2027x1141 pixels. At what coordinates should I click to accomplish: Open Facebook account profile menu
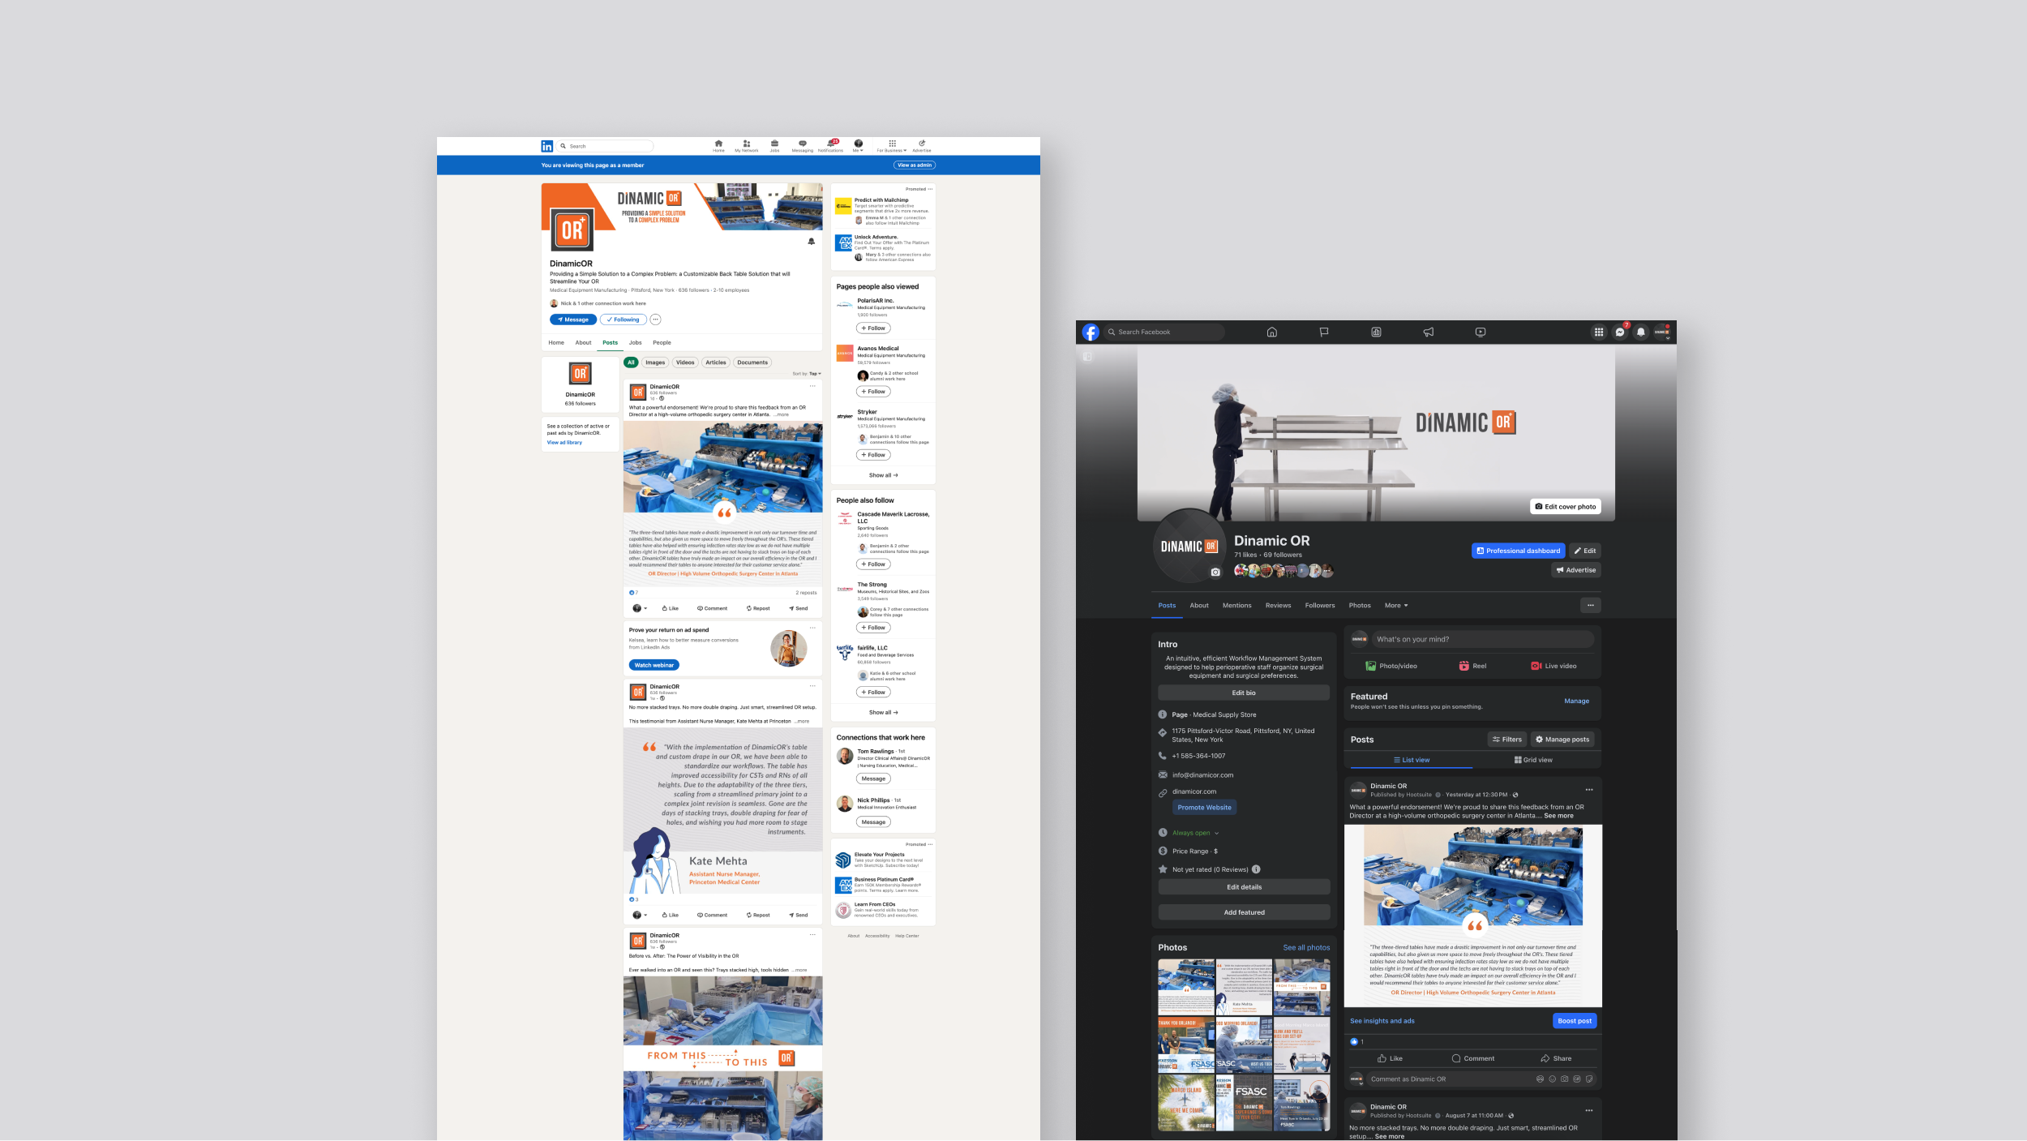coord(1661,332)
